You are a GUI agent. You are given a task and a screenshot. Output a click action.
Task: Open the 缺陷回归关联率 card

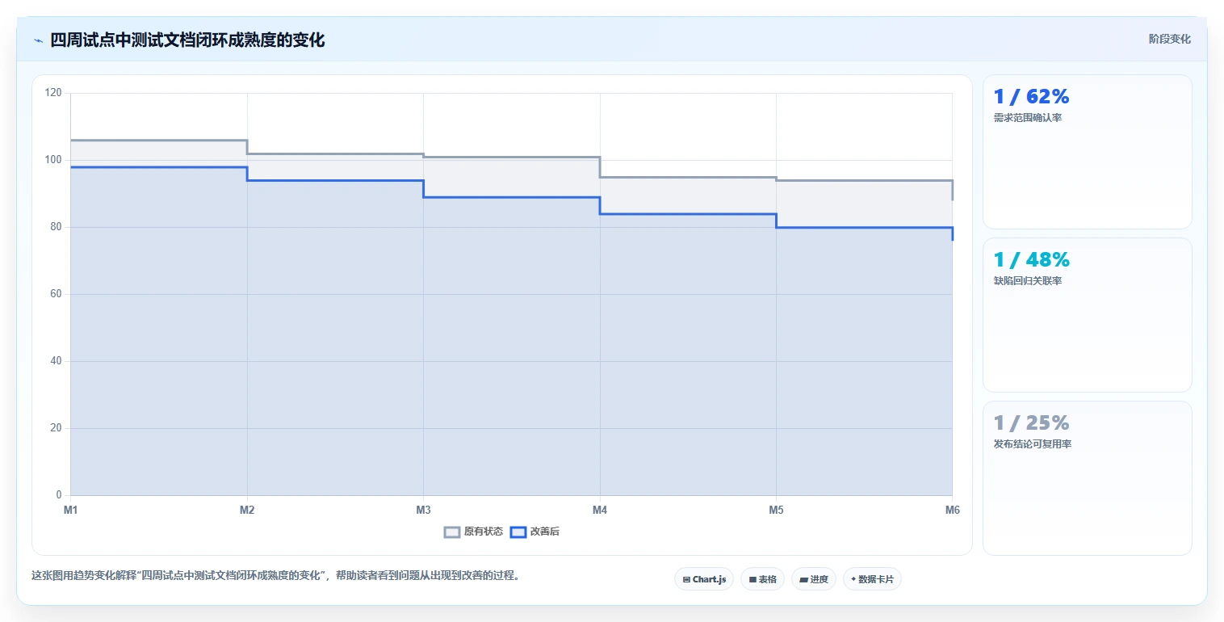tap(1087, 315)
